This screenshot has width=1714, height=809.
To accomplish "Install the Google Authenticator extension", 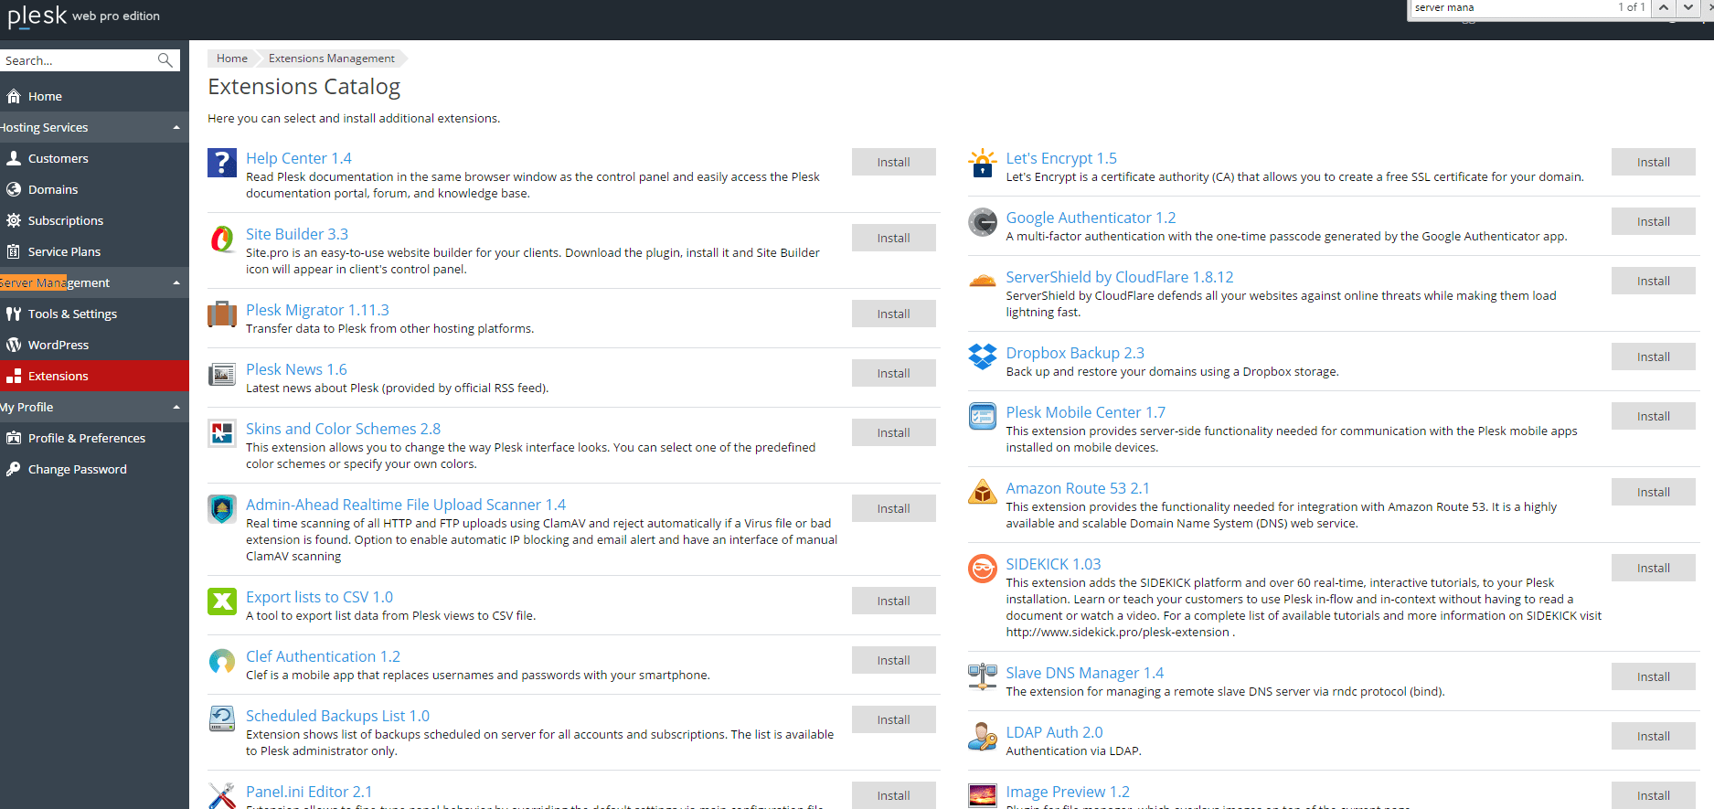I will point(1653,221).
